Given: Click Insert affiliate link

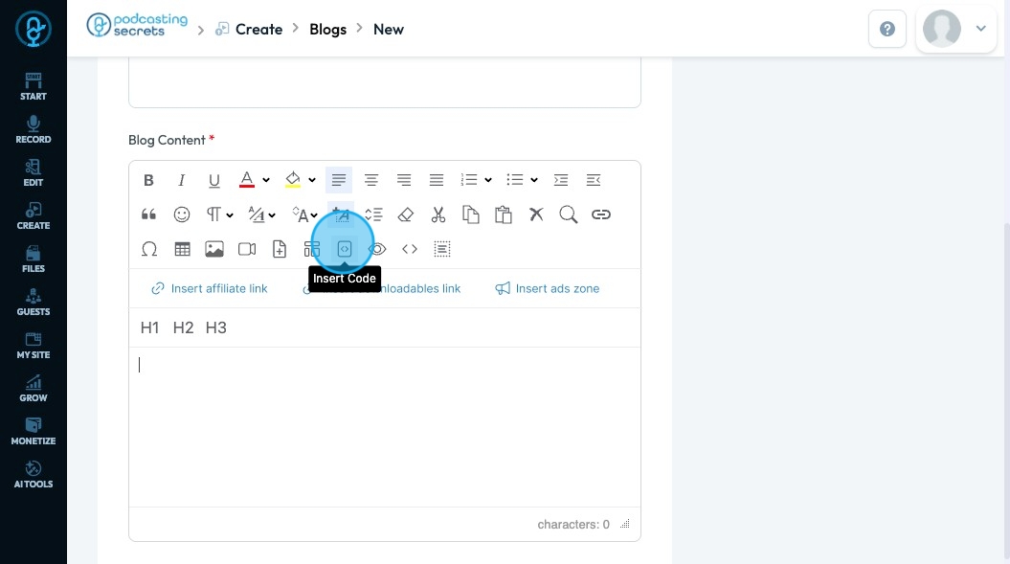Looking at the screenshot, I should coord(210,289).
